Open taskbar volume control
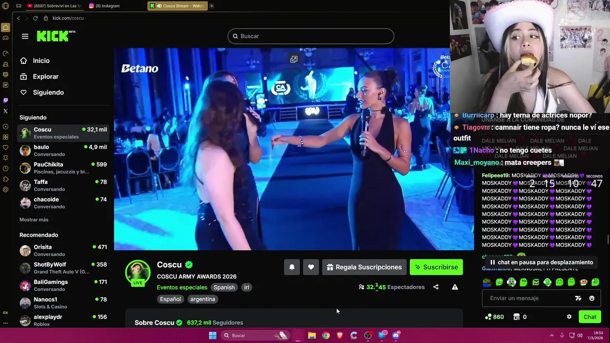Viewport: 610px width, 343px height. [580, 335]
